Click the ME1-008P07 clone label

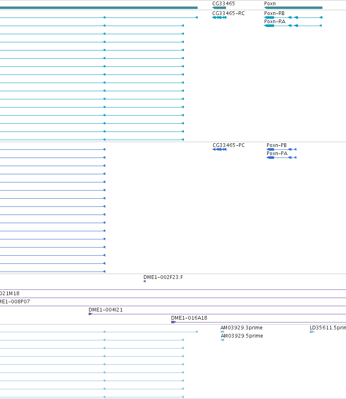(15, 302)
